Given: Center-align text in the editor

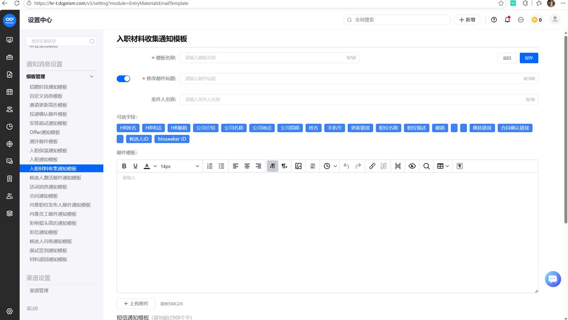Looking at the screenshot, I should tap(247, 166).
